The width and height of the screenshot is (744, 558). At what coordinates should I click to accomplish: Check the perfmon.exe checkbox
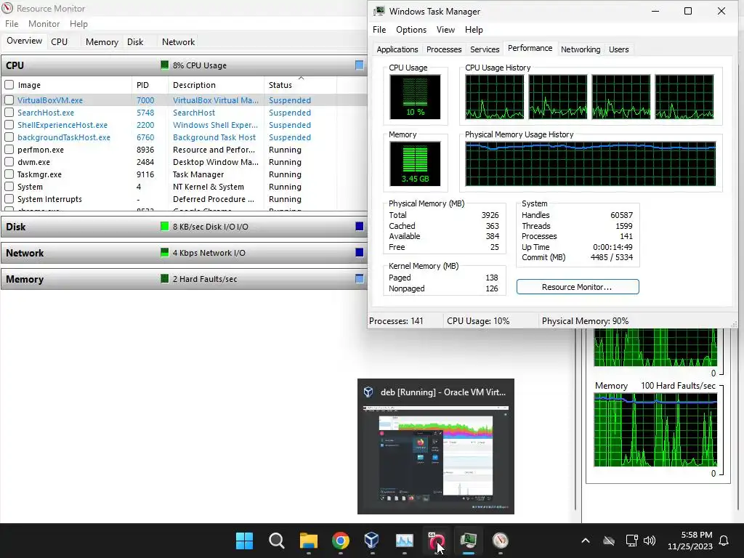(x=9, y=150)
